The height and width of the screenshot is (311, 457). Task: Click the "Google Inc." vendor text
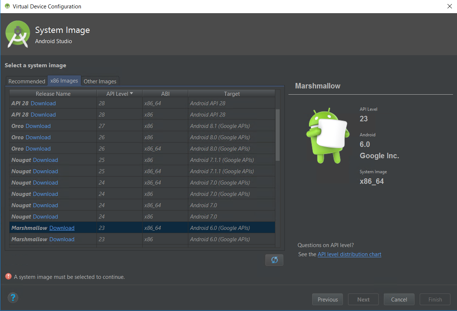379,156
